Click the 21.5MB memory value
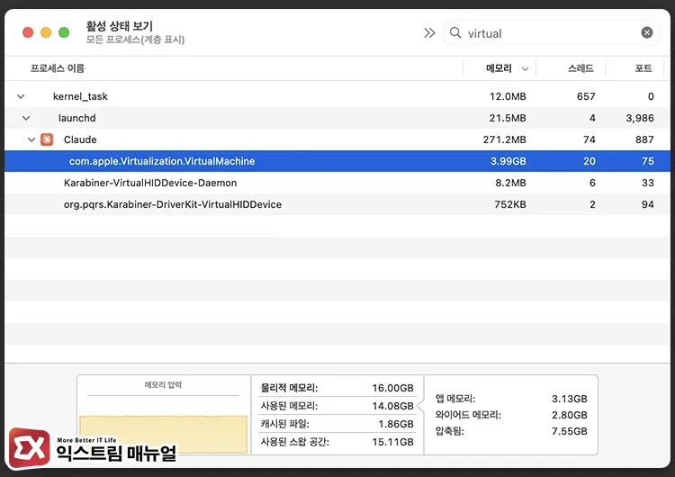The height and width of the screenshot is (477, 675). pos(508,118)
